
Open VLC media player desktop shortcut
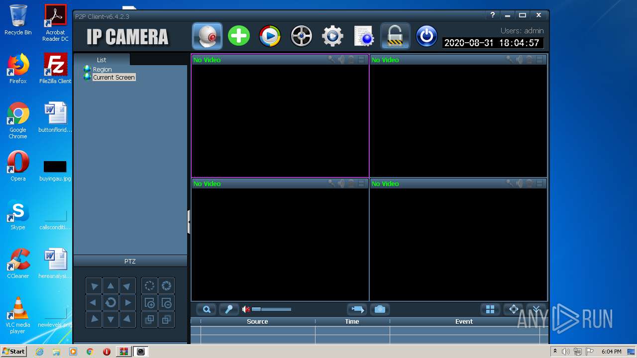point(18,315)
